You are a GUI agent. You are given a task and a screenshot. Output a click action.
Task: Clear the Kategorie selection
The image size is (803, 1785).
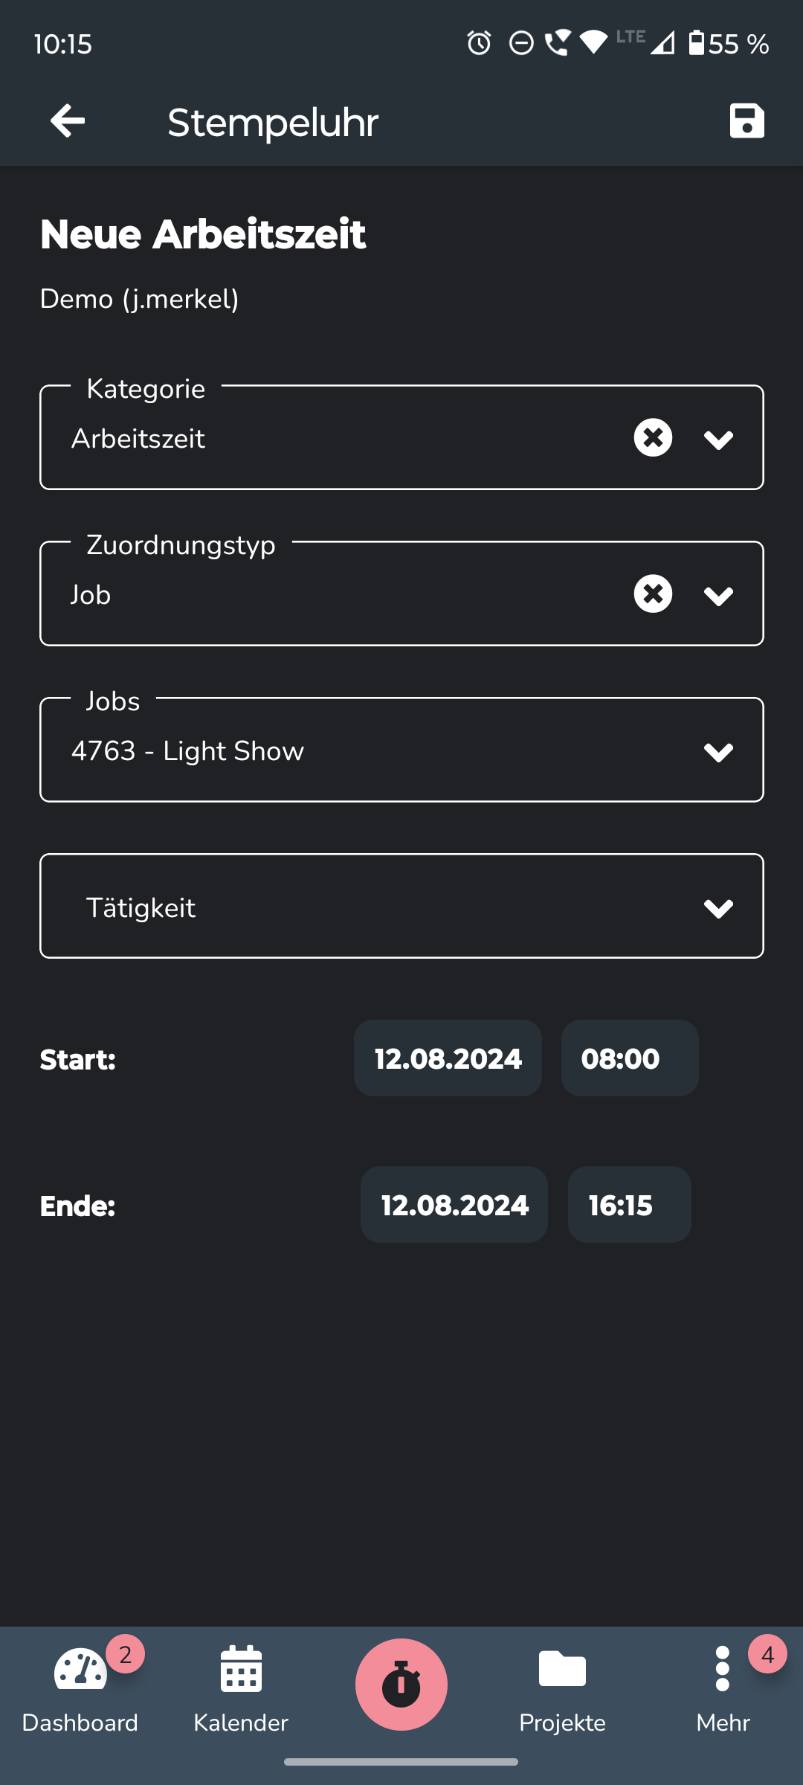click(x=653, y=437)
